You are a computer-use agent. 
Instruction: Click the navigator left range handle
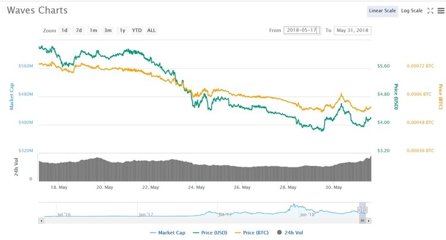359,210
